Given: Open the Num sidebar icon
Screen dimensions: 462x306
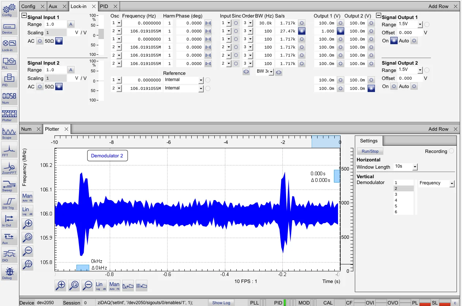Looking at the screenshot, I should (x=9, y=97).
